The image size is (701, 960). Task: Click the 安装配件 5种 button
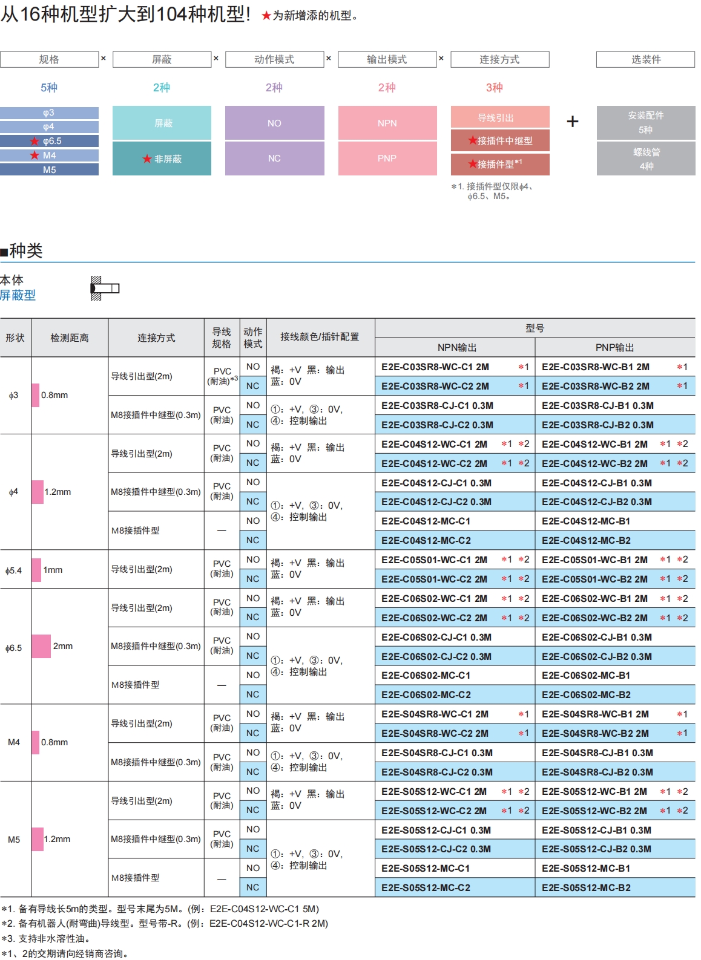point(645,123)
